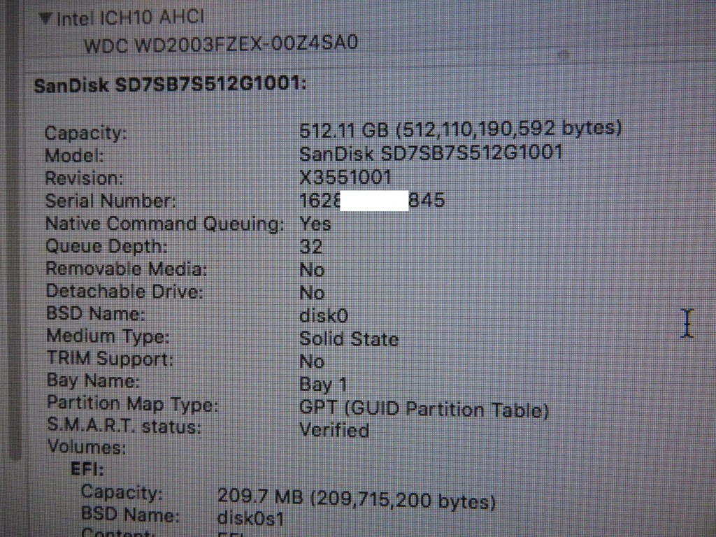Click the Bay 1 value
Viewport: 716px width, 537px height.
pos(323,385)
